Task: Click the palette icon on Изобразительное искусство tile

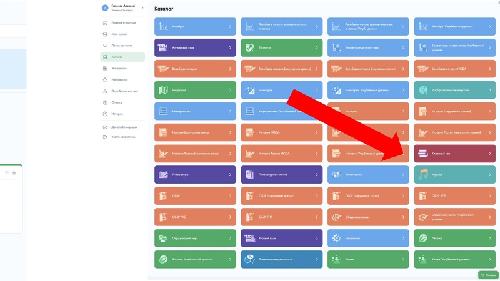Action: pyautogui.click(x=424, y=90)
